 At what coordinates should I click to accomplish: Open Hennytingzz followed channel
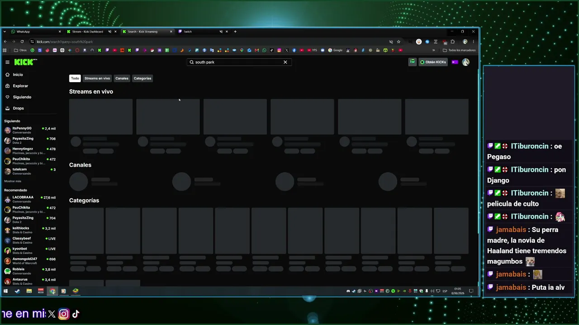coord(30,151)
